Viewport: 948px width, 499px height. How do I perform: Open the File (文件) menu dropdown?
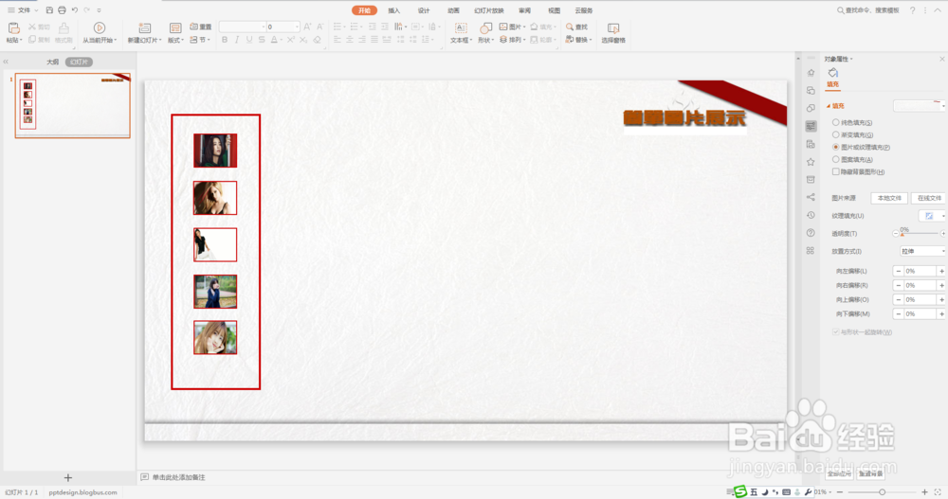click(x=23, y=10)
